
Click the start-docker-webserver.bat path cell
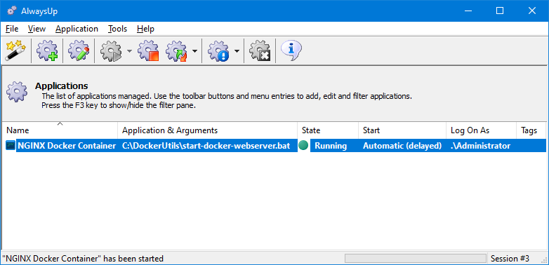(206, 146)
